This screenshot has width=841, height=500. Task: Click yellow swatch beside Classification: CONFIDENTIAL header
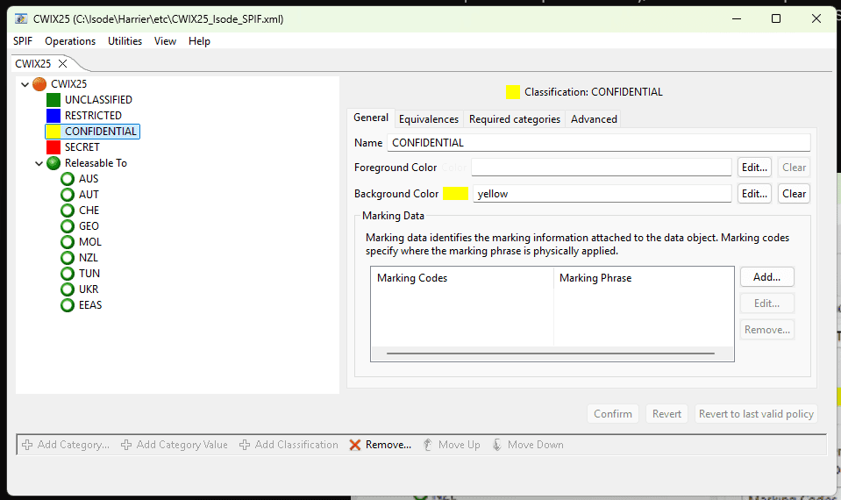click(x=513, y=92)
